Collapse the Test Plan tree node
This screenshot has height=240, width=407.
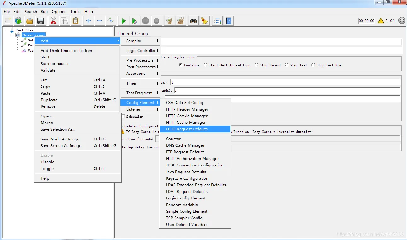coord(6,30)
